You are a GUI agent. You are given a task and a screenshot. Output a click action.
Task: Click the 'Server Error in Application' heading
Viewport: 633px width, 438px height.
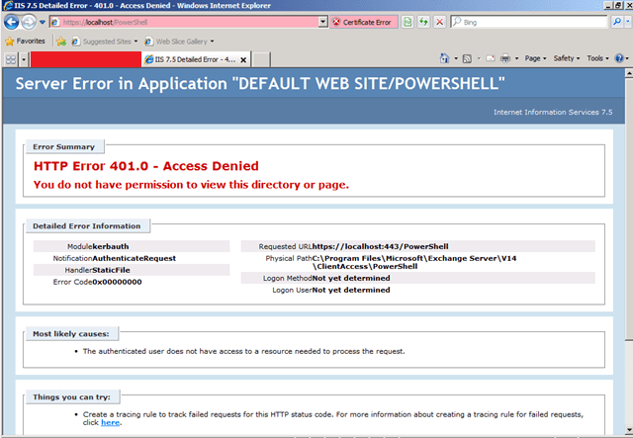[260, 84]
